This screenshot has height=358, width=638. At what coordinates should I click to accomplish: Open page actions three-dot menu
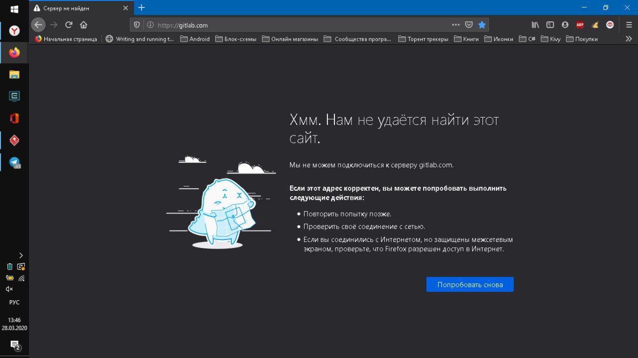456,25
